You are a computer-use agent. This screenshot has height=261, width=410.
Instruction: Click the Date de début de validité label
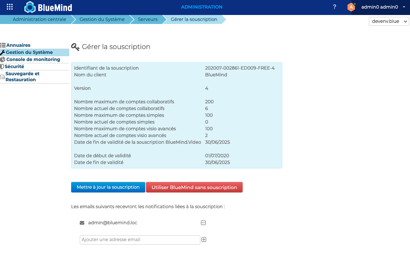(103, 156)
